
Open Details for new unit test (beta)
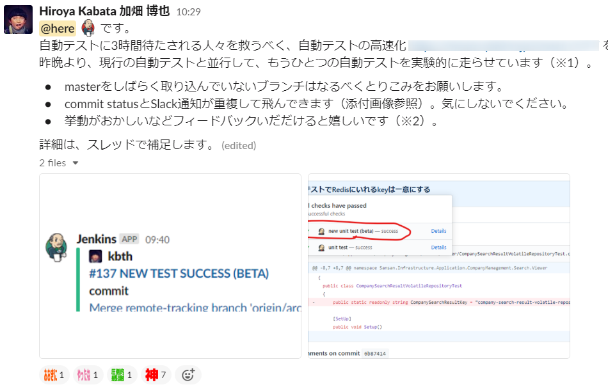click(x=438, y=231)
